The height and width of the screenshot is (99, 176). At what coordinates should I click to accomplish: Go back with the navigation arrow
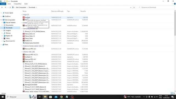click(x=2, y=7)
